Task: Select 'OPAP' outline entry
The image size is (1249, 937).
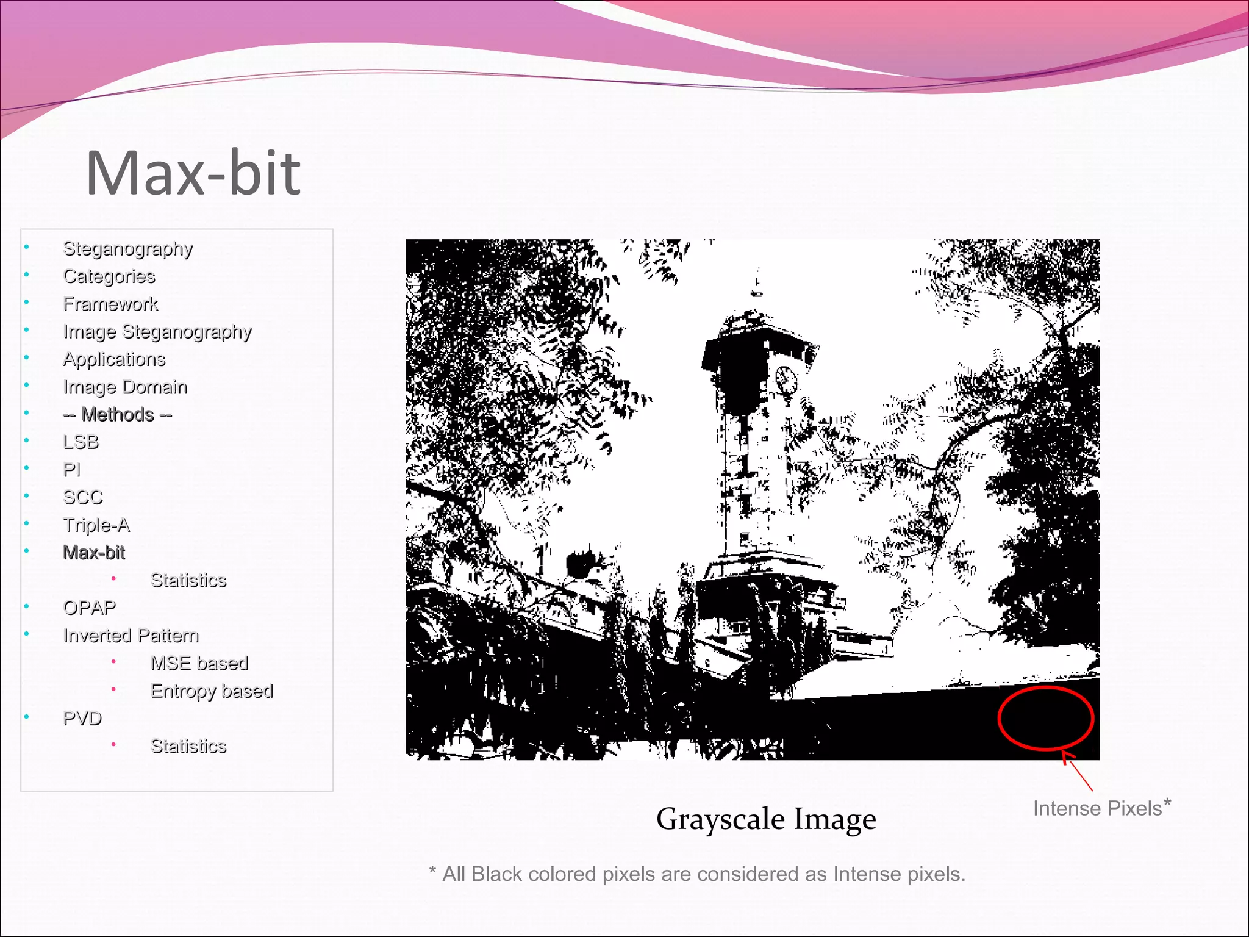Action: point(90,608)
